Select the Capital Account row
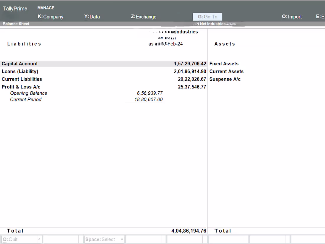This screenshot has width=325, height=244. (104, 64)
